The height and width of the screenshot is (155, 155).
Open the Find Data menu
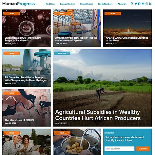[50, 4]
